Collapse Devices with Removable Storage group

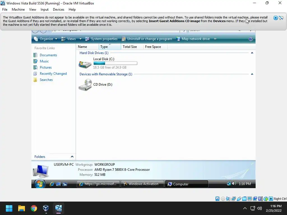pyautogui.click(x=252, y=74)
